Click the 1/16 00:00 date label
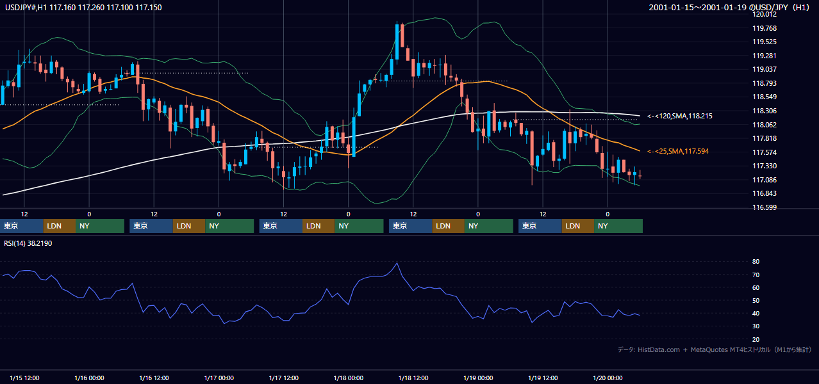 pyautogui.click(x=89, y=378)
